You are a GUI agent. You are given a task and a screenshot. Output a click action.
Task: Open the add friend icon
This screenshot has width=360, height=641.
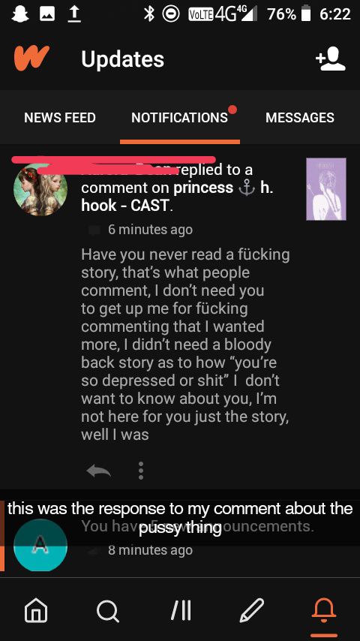pyautogui.click(x=331, y=59)
